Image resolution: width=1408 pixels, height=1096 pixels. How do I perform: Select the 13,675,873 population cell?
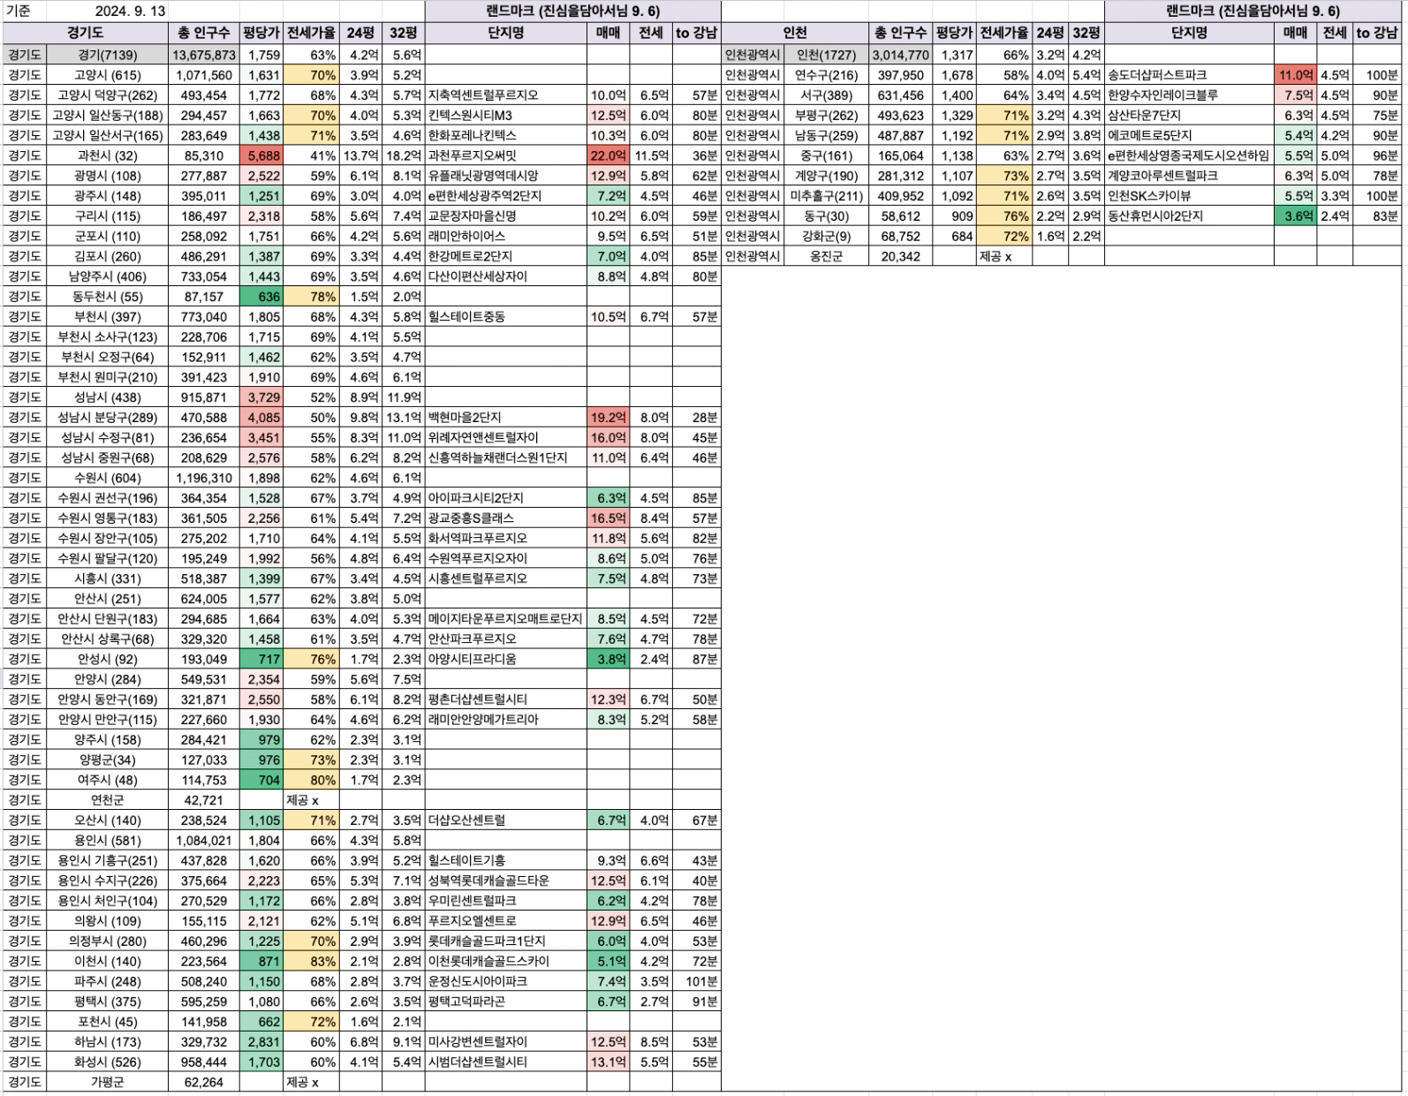(x=203, y=55)
